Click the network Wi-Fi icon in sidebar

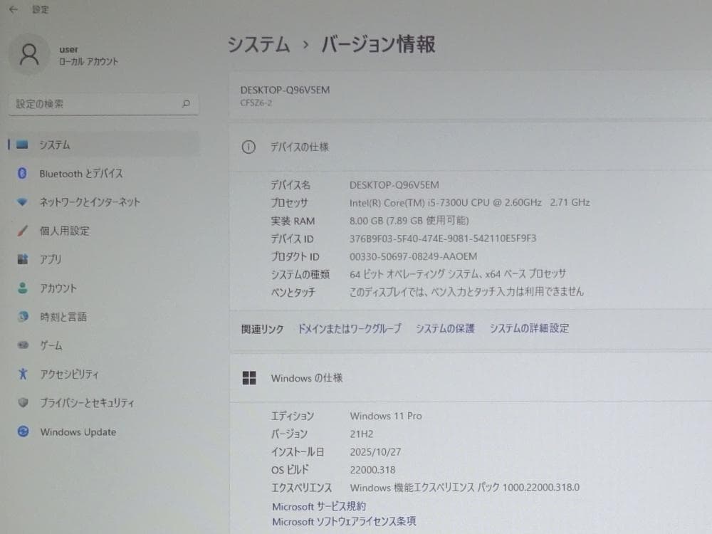(22, 202)
